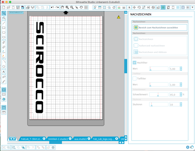Open the Text Style panel with the A icon
195x151 pixels.
[x=129, y=7]
